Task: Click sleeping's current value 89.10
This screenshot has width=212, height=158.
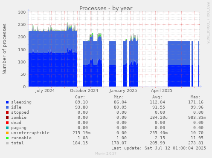Action: click(x=81, y=102)
